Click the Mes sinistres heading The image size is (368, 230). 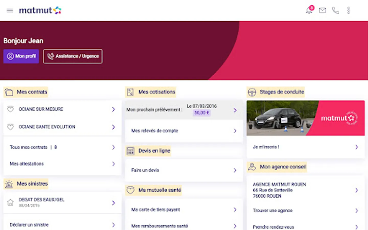tap(32, 184)
